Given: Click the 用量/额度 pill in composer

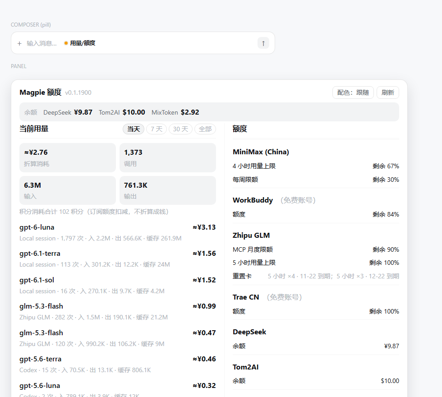Looking at the screenshot, I should (x=80, y=43).
